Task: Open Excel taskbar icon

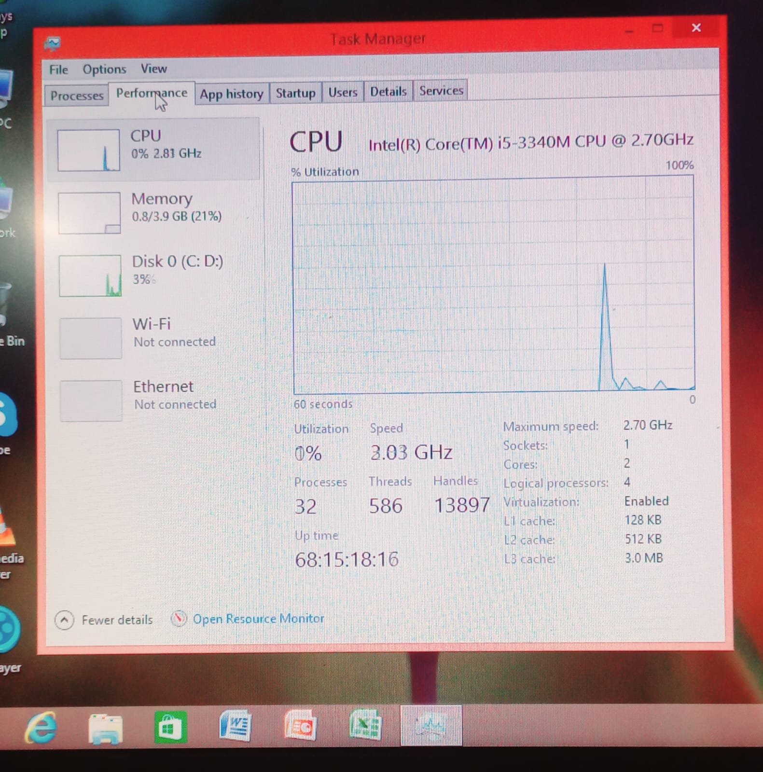Action: 365,725
